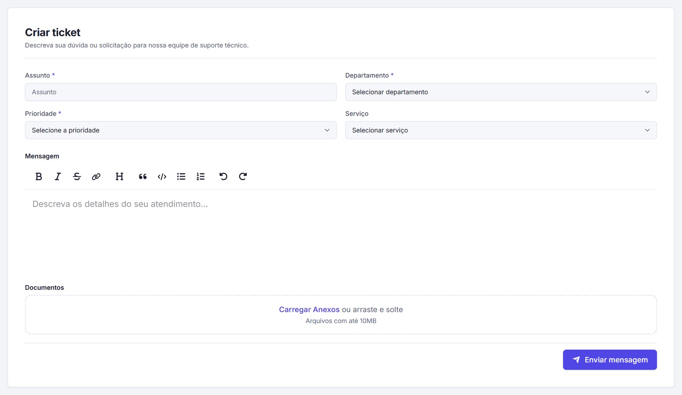Click the Carregar Anexos link
This screenshot has height=395, width=682.
pyautogui.click(x=309, y=309)
